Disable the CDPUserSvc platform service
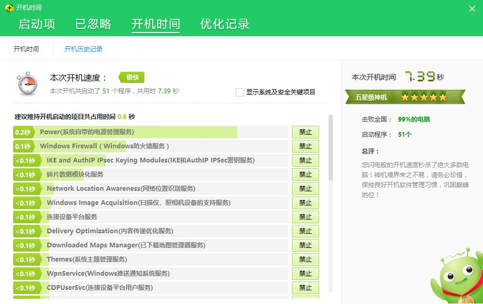This screenshot has width=483, height=304. pyautogui.click(x=305, y=288)
